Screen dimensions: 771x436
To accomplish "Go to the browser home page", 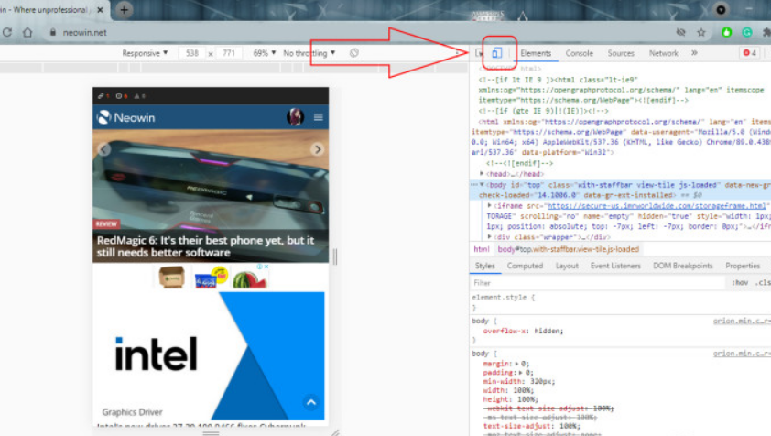I will 27,32.
